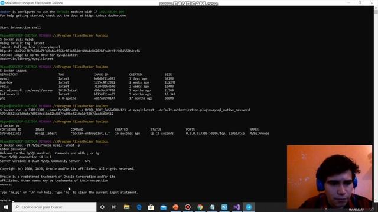The image size is (378, 212).
Task: Open File Explorer from the taskbar
Action: pyautogui.click(x=126, y=207)
